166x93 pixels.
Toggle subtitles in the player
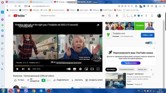(x=74, y=69)
